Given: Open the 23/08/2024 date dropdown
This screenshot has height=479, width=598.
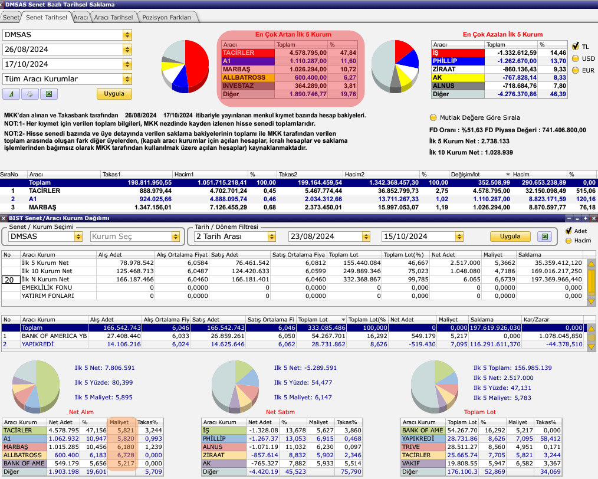Looking at the screenshot, I should coord(366,237).
